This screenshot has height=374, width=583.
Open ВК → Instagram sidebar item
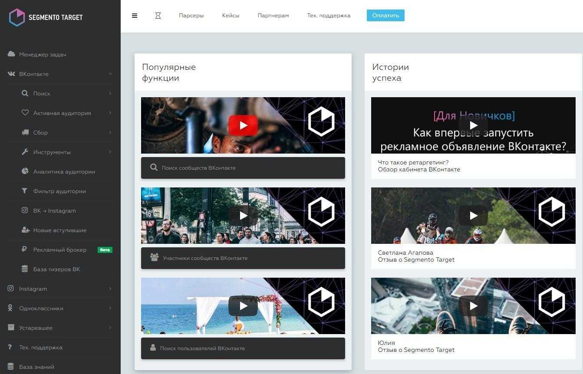tap(55, 211)
